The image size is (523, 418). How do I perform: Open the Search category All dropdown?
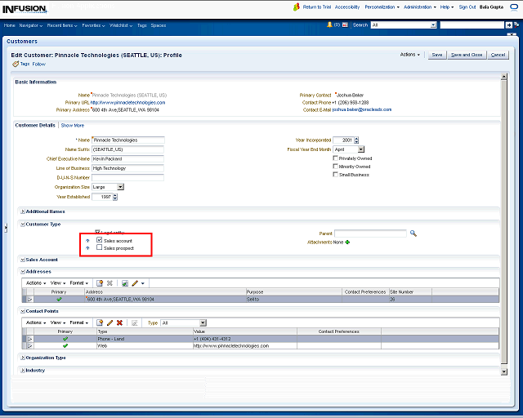[x=433, y=25]
